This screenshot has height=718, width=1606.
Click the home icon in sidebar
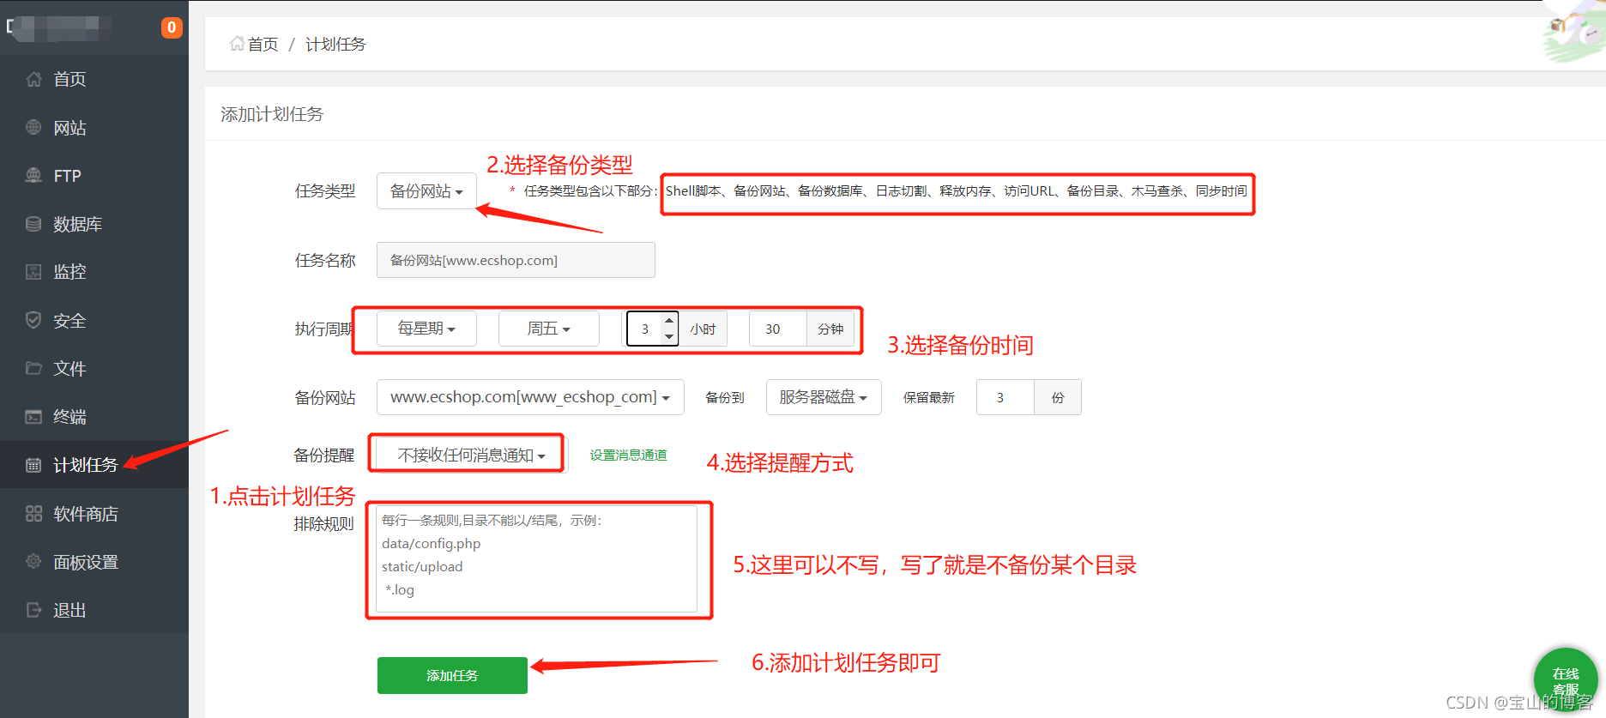[x=33, y=80]
